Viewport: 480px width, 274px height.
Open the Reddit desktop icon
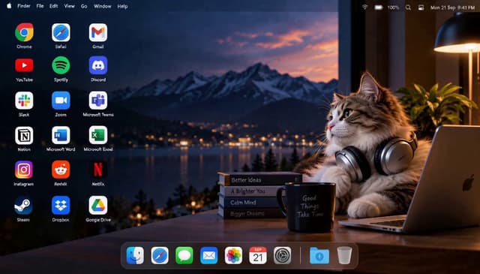tap(61, 170)
